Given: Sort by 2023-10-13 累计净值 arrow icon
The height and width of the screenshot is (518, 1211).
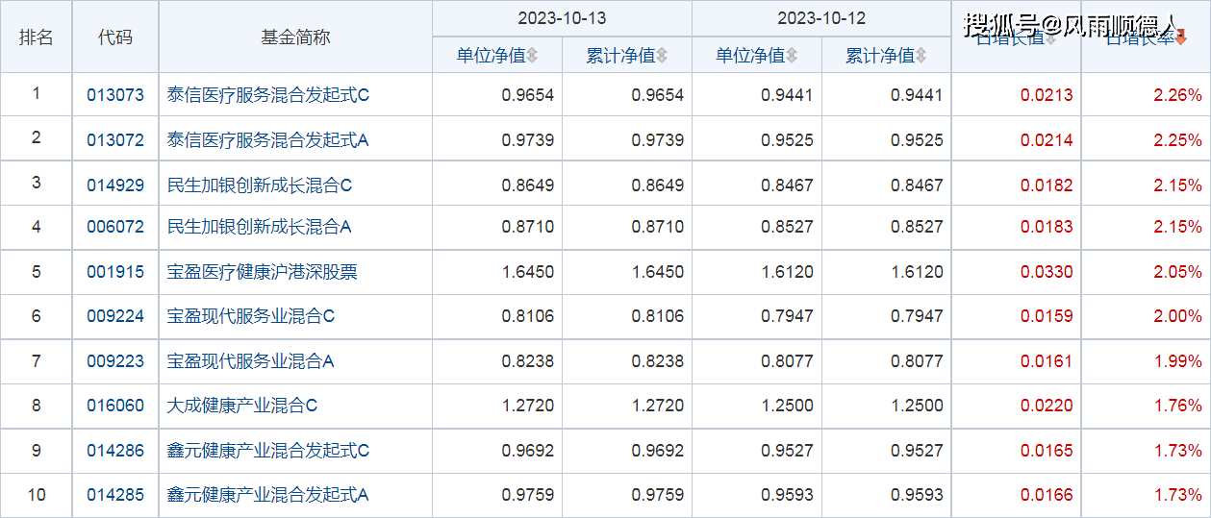Looking at the screenshot, I should (662, 57).
